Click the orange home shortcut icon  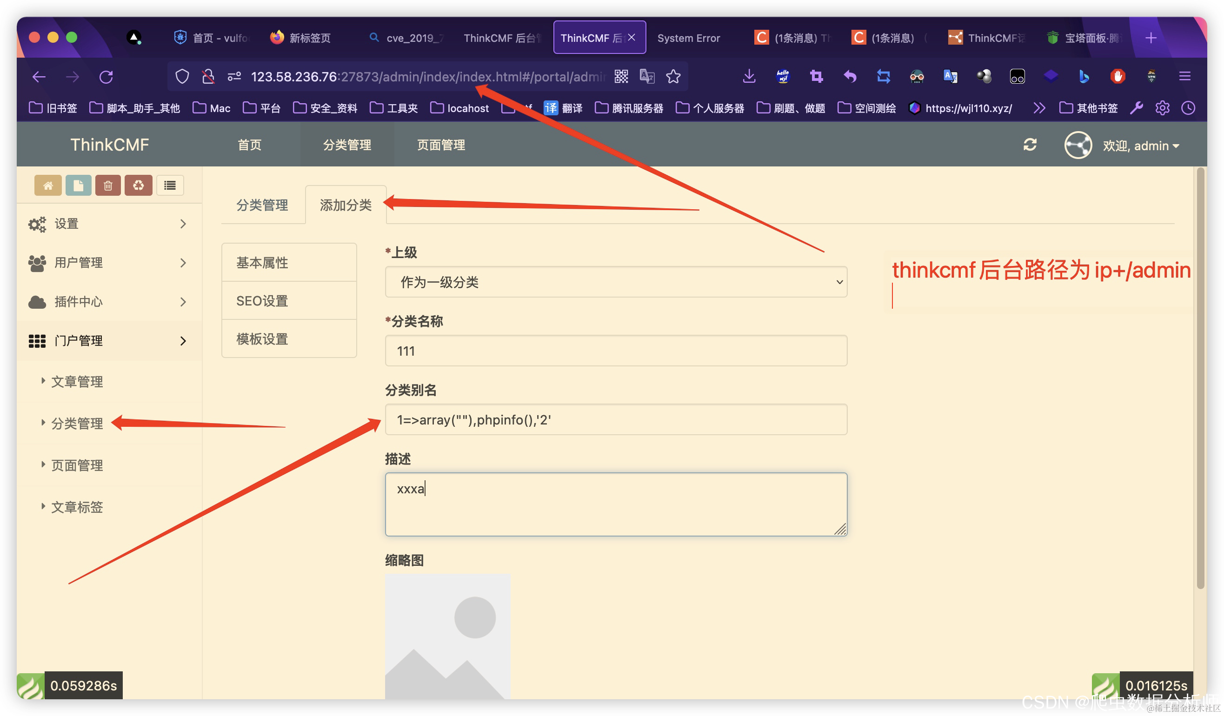tap(47, 186)
